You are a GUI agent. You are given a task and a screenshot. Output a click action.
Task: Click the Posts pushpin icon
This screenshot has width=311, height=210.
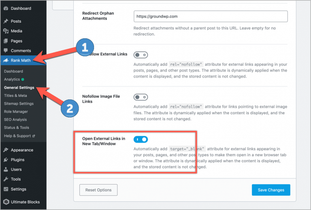coord(6,21)
